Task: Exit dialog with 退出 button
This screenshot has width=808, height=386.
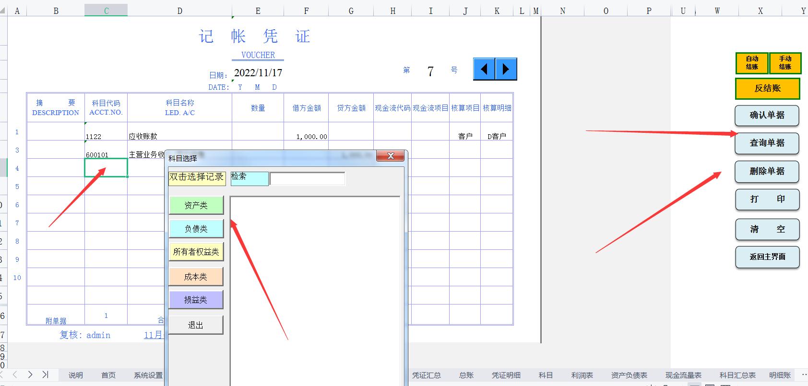Action: point(196,325)
